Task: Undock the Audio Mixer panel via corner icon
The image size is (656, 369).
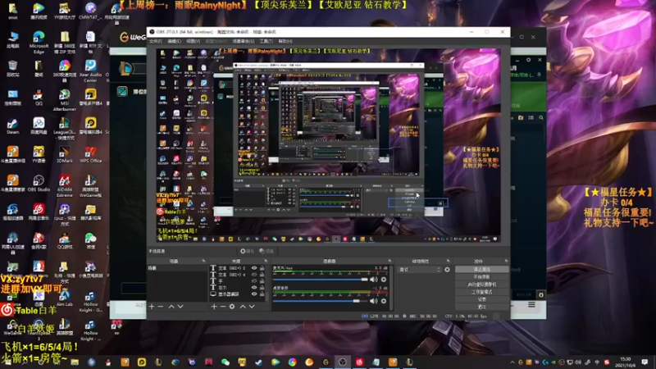Action: tap(389, 261)
